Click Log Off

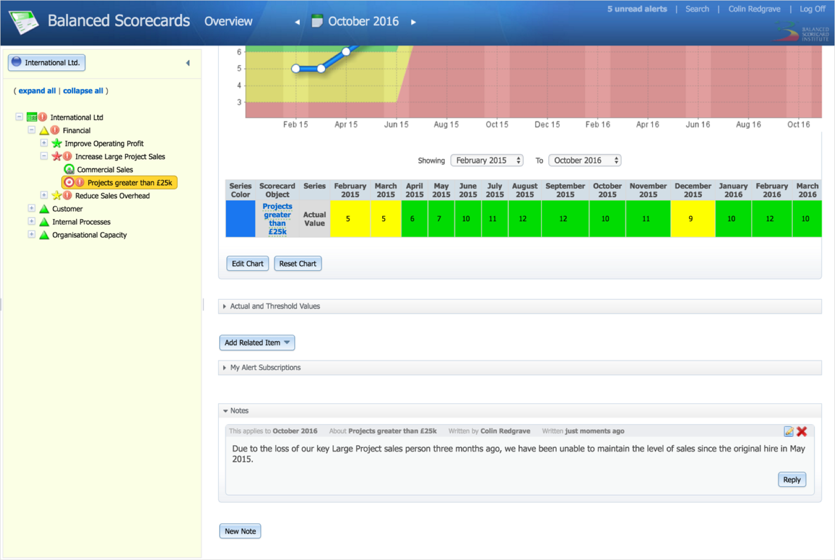812,9
